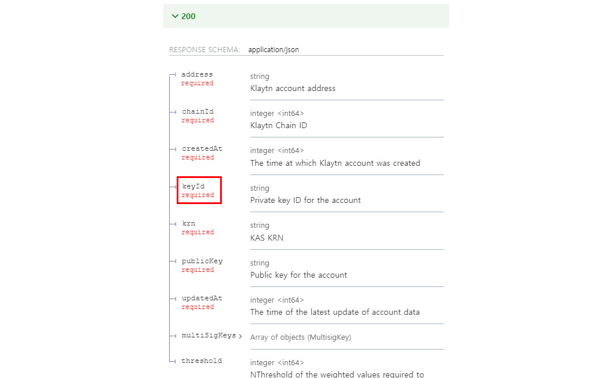Click the Public key for the account text
Screen dimensions: 614x378
coord(299,275)
